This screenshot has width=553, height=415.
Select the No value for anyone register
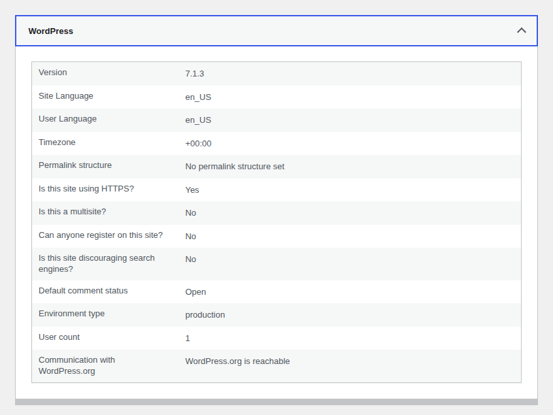tap(191, 237)
